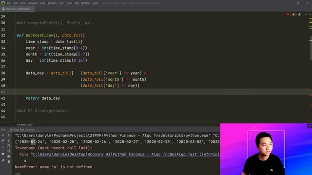Click the print console output icon
Screen dimensions: 312x175
tap(9, 157)
